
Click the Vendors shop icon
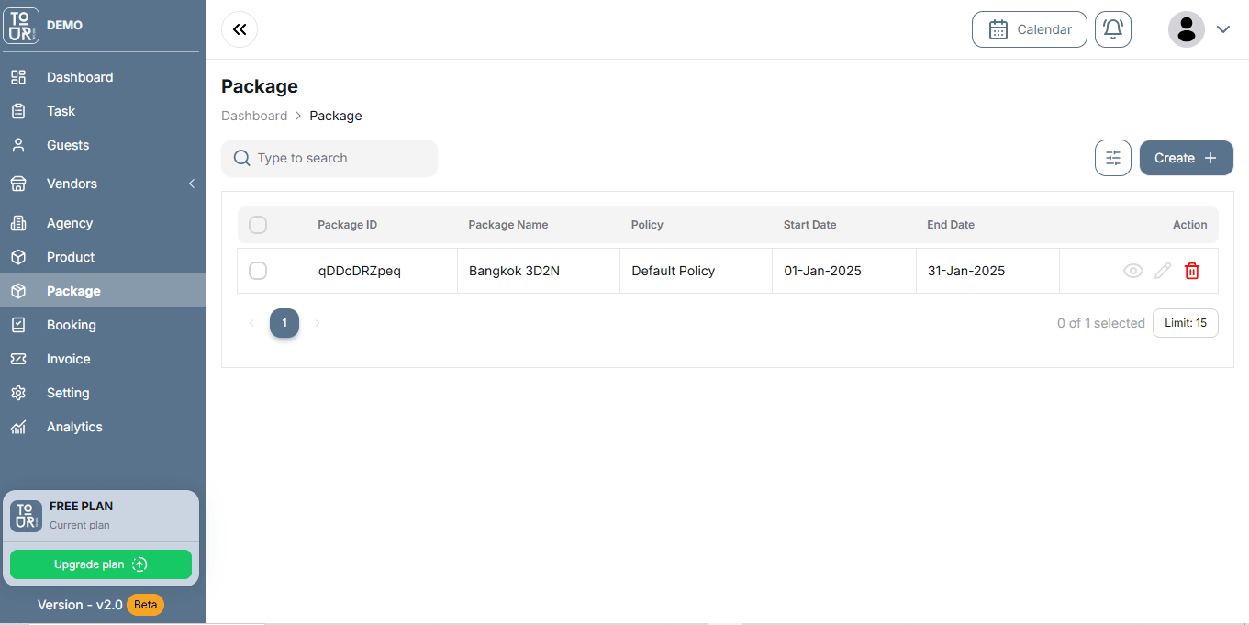(18, 184)
